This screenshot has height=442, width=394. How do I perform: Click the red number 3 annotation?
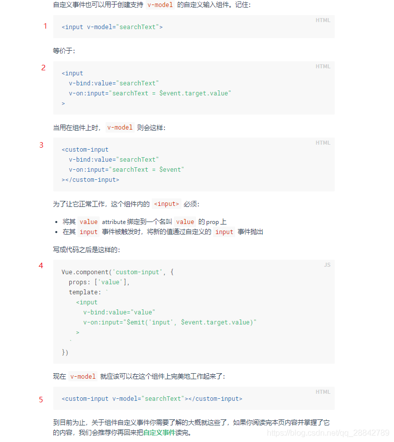[42, 145]
